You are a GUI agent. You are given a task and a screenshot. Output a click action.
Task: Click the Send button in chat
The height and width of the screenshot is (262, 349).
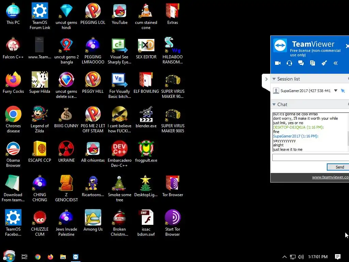pos(338,167)
